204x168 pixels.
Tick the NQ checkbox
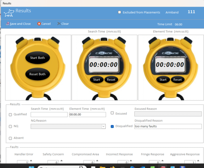tap(10, 126)
